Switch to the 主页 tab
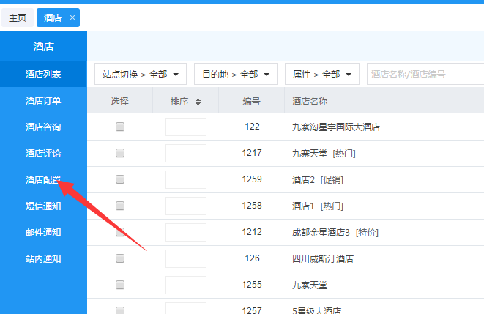The width and height of the screenshot is (484, 314). (18, 18)
